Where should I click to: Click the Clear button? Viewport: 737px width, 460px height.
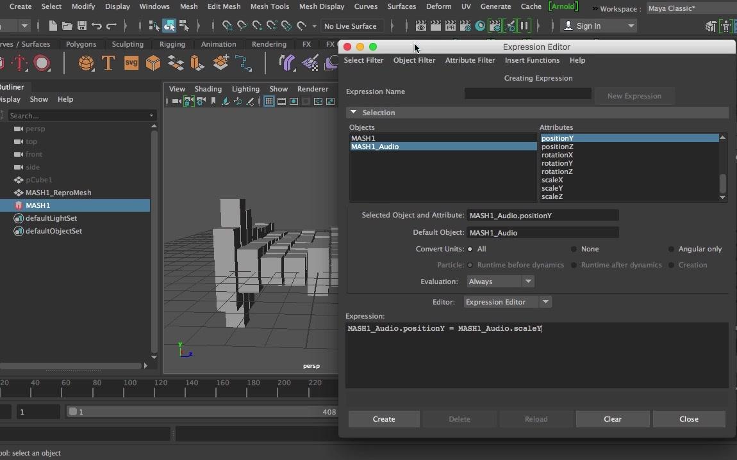612,419
